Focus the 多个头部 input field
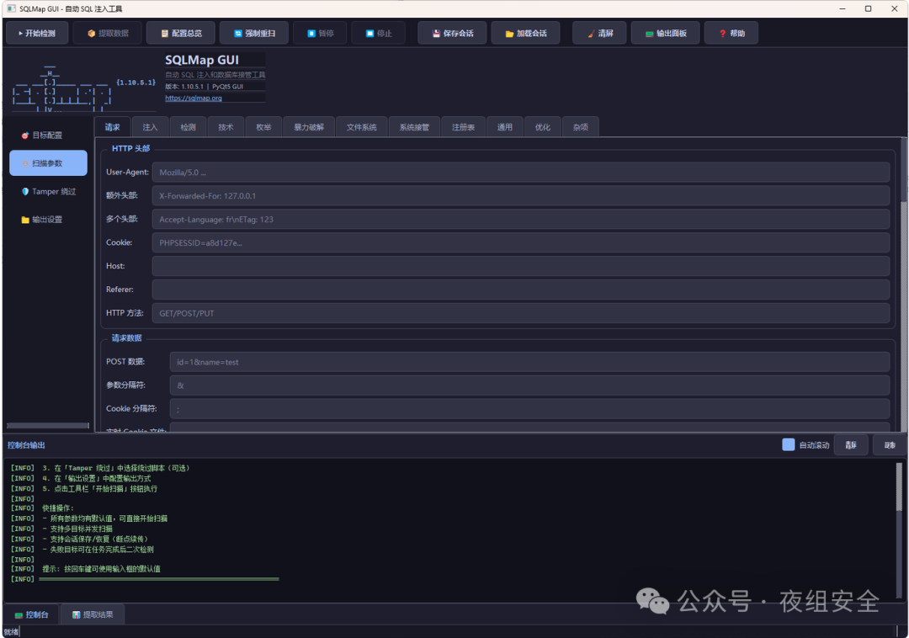 521,219
